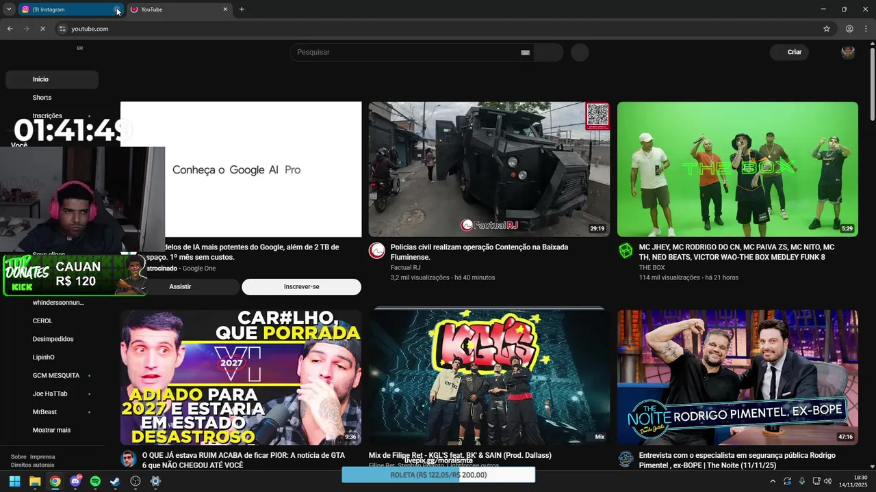Open the Chrome three-dot menu
Viewport: 876px width, 492px height.
pos(866,29)
